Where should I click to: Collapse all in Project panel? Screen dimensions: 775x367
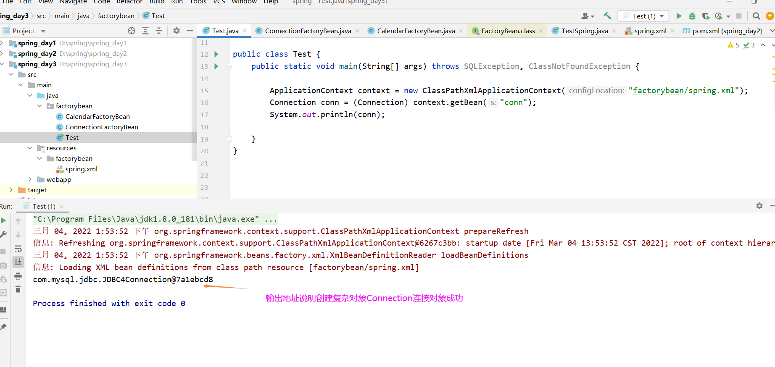pyautogui.click(x=159, y=31)
